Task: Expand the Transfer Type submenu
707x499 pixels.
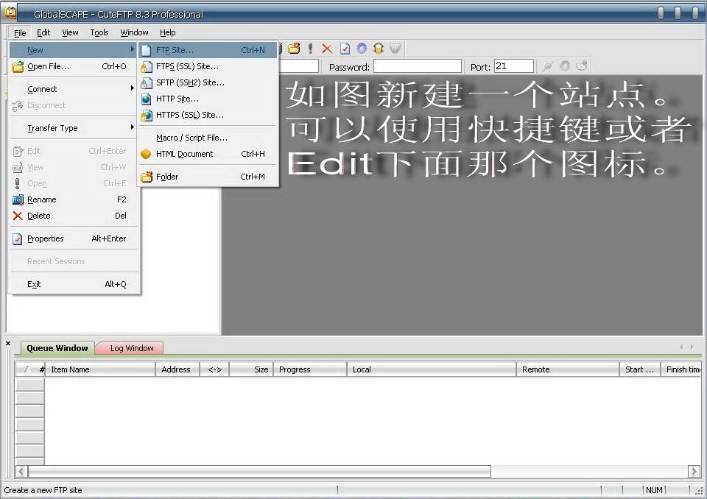Action: [x=52, y=128]
